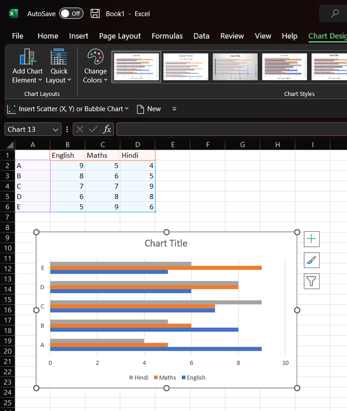Click the Excel application logo icon
Screen dimensions: 347x411
[x=13, y=13]
